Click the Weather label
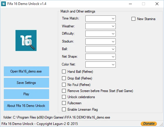164x127 pixels. (68, 26)
